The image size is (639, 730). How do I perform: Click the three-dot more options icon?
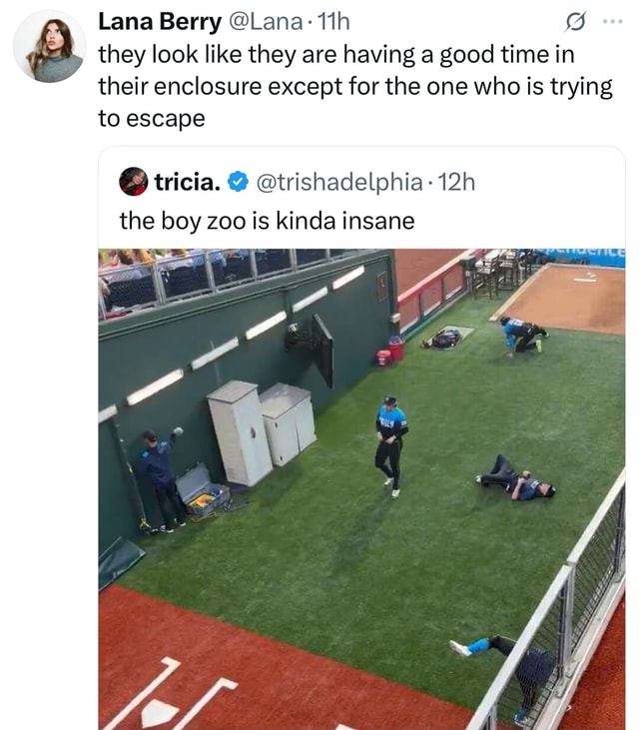click(x=616, y=20)
